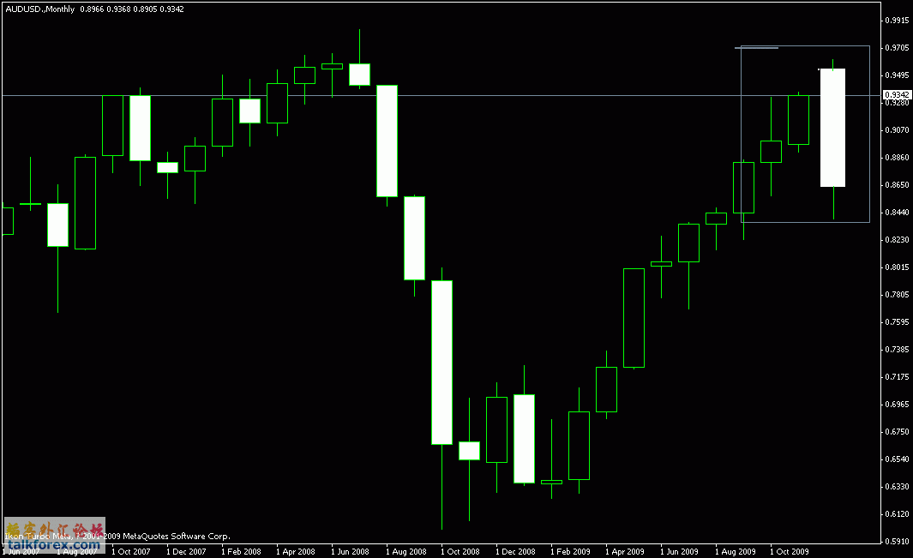
Task: Click the 1 Apr 2009 date label
Action: (625, 552)
